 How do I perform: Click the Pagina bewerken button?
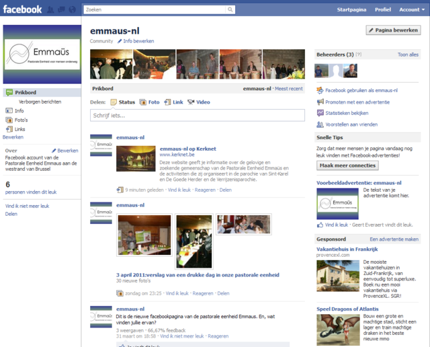tap(393, 30)
